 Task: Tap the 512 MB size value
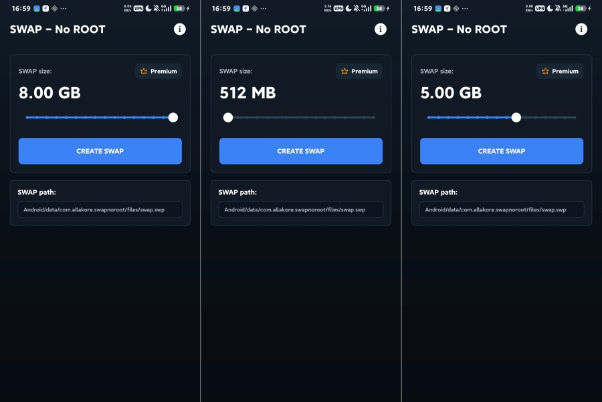click(x=247, y=93)
